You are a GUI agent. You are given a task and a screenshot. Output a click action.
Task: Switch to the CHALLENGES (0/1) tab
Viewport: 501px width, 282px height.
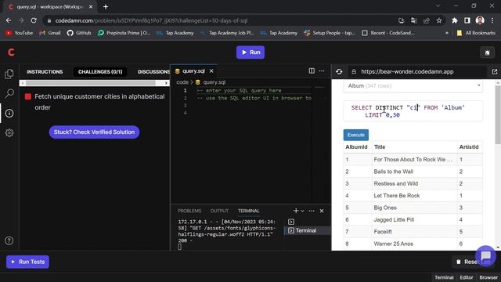[100, 71]
